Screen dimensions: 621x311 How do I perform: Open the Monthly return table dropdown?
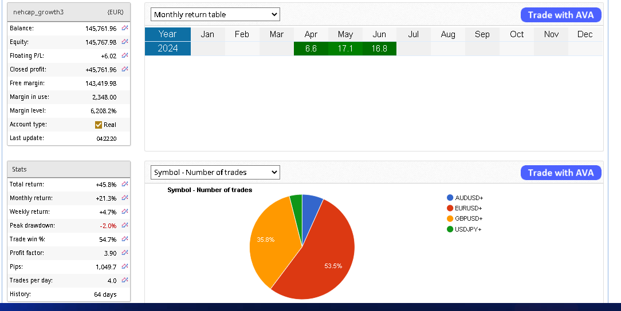pyautogui.click(x=215, y=14)
